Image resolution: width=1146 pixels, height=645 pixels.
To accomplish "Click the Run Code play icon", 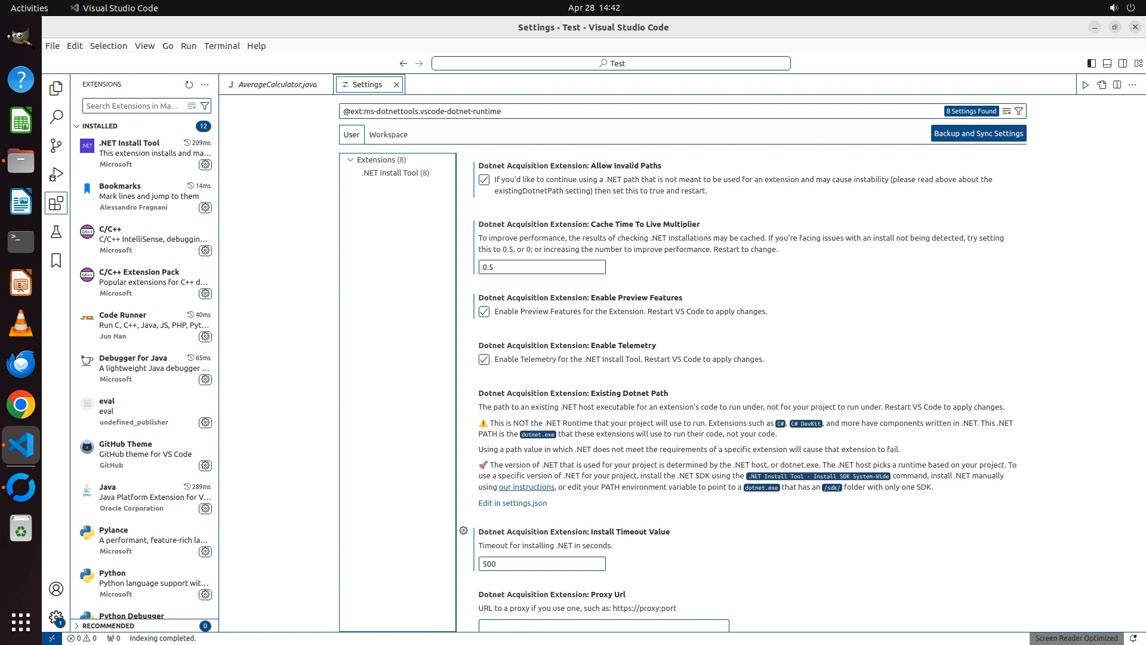I will coord(1085,85).
